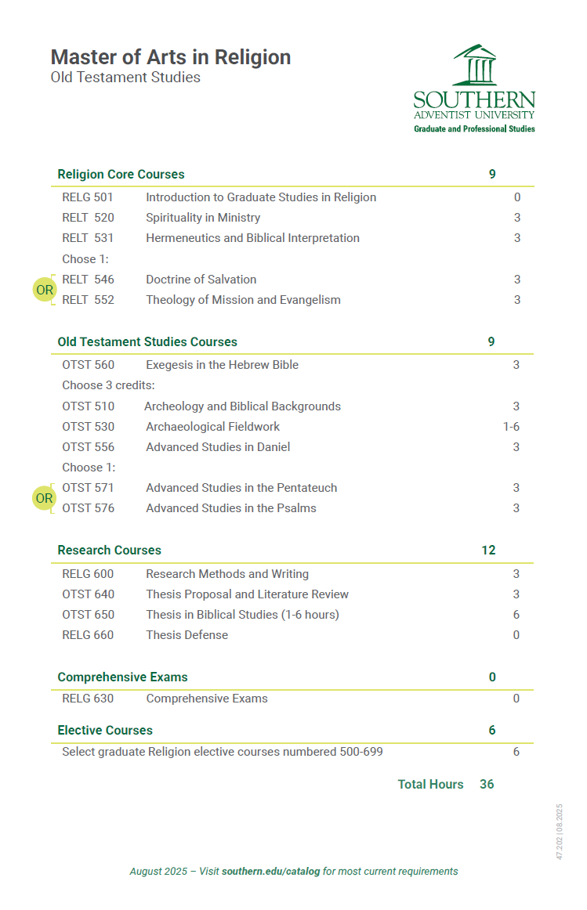
Task: Select Hermeneutics and Biblical Interpretation course
Action: click(252, 238)
